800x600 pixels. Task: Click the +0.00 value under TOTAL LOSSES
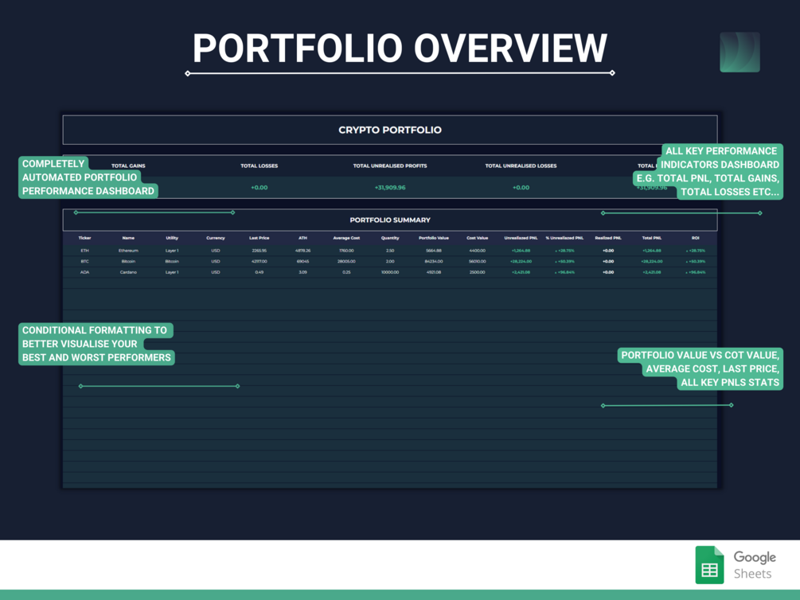260,187
